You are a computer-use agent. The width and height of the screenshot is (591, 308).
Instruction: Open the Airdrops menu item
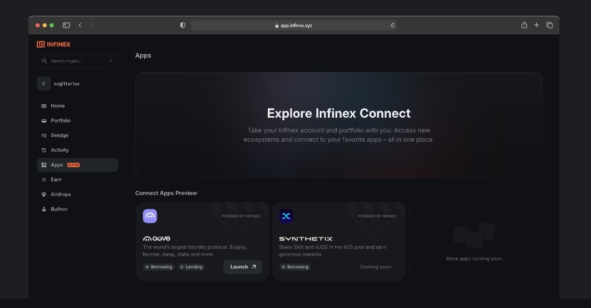tap(77, 194)
